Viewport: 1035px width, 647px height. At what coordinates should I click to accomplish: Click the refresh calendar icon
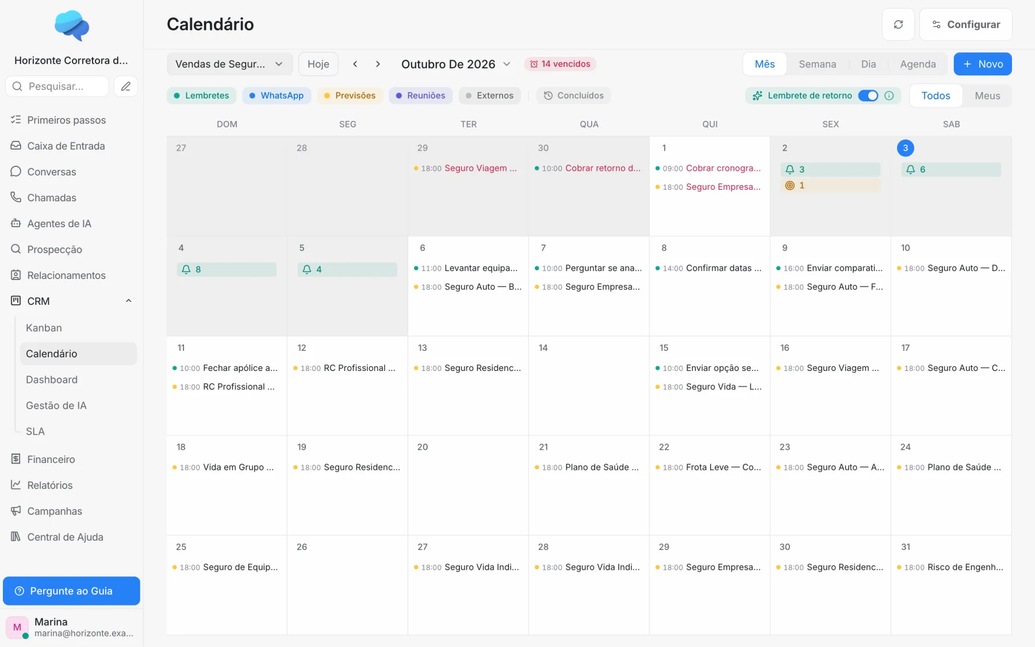898,25
